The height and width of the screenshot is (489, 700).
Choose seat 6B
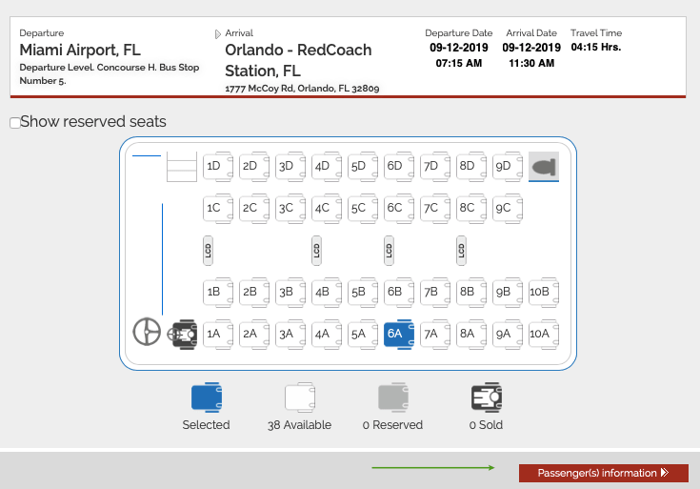[399, 293]
